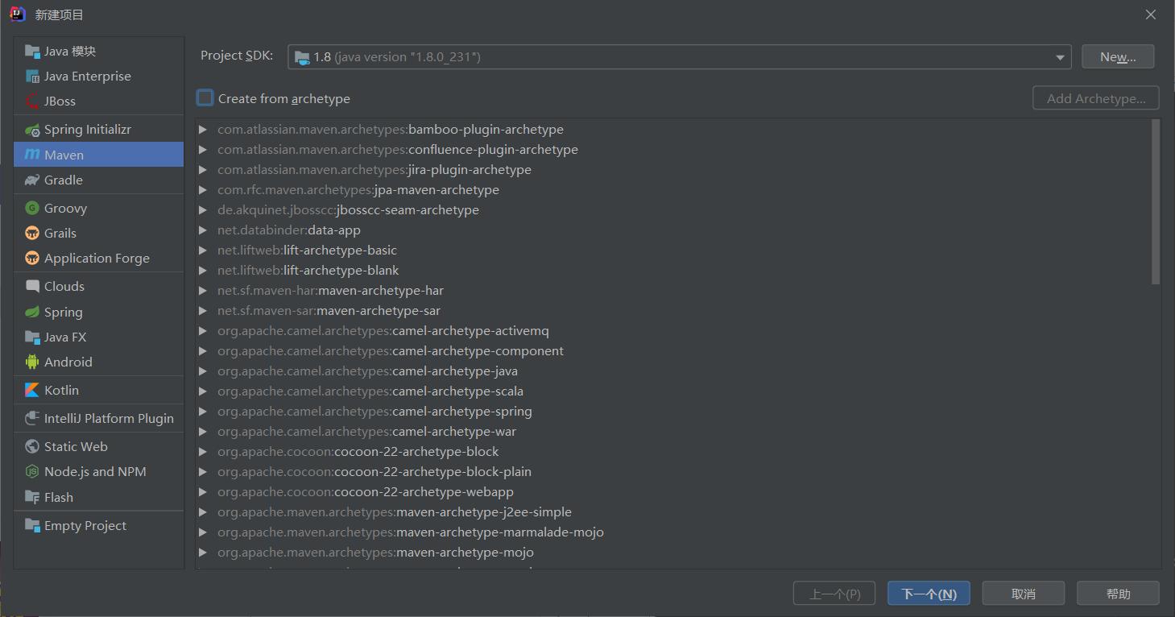Click the Spring leaf icon
Viewport: 1175px width, 617px height.
point(32,313)
